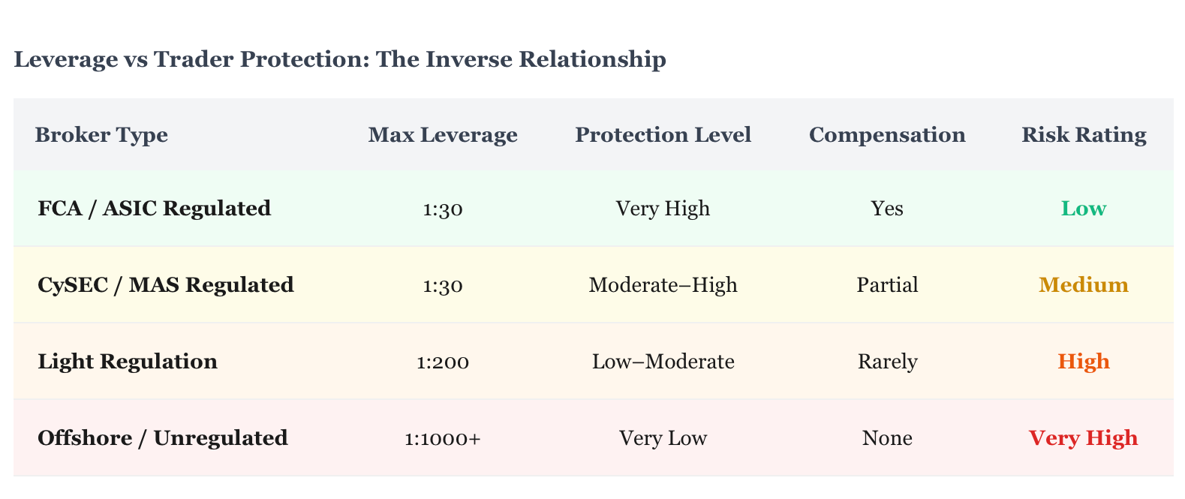1185x499 pixels.
Task: Click the FCA / ASIC Regulated row label
Action: (x=154, y=209)
